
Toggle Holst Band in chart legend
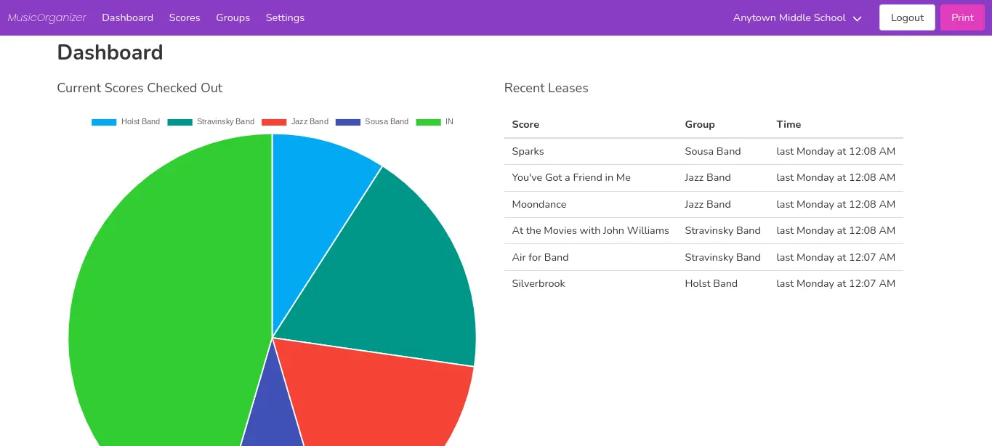coord(126,122)
